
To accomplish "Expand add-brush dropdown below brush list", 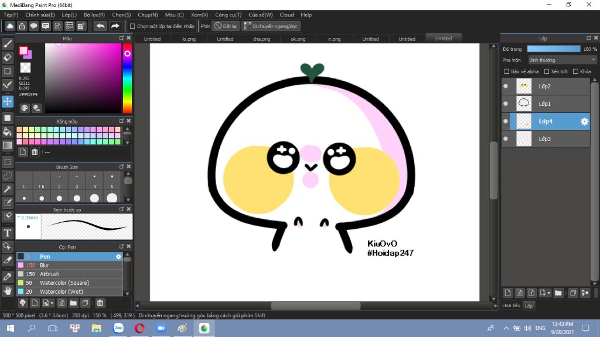I will pos(52,303).
